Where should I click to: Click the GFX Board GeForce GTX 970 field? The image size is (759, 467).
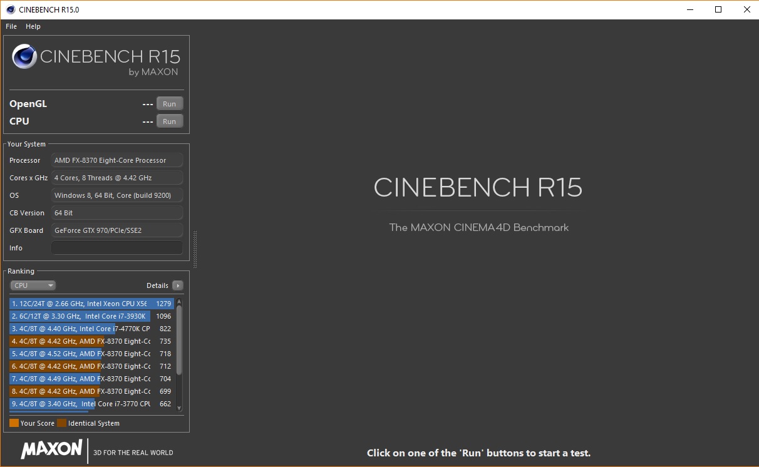[117, 230]
